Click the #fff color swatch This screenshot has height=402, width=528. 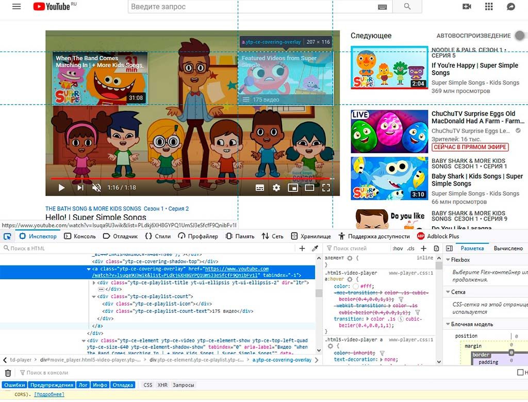click(x=356, y=286)
